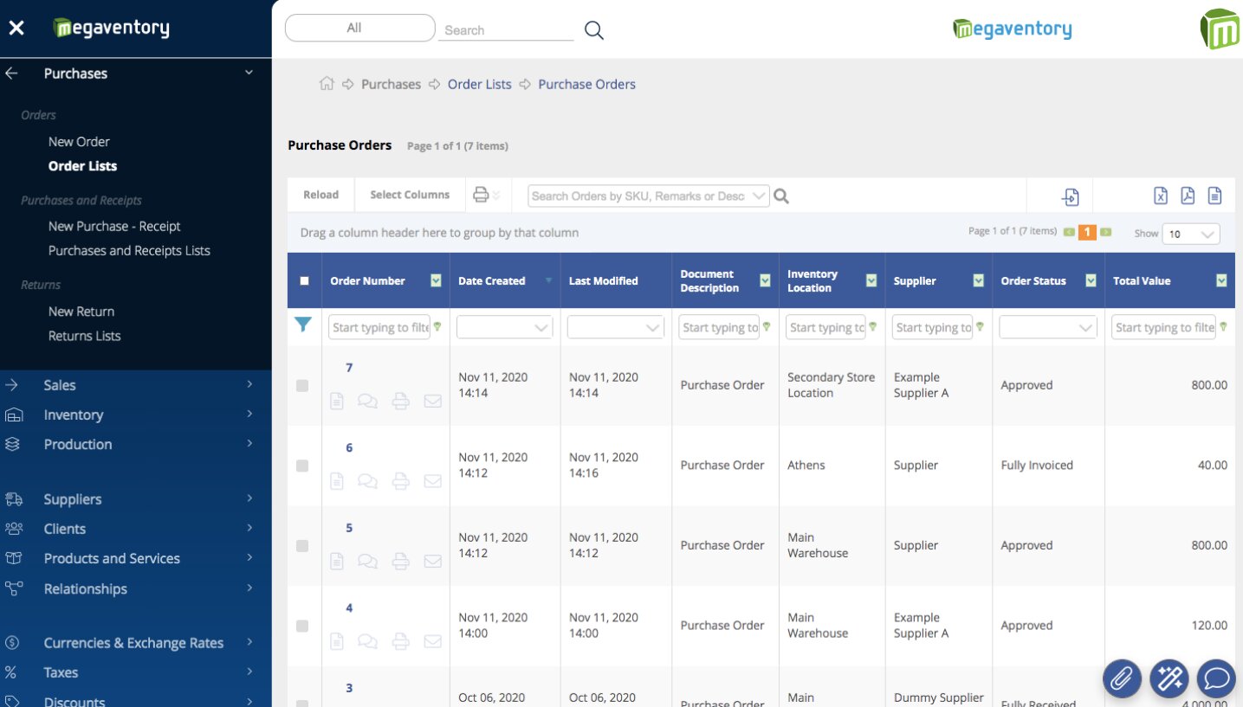The width and height of the screenshot is (1243, 707).
Task: Open the Show items per page dropdown
Action: 1192,234
